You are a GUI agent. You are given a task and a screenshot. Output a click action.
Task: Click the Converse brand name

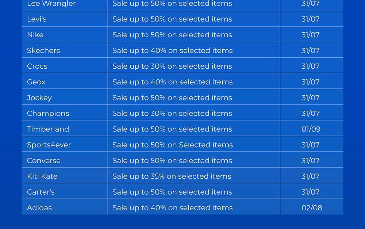(x=44, y=160)
